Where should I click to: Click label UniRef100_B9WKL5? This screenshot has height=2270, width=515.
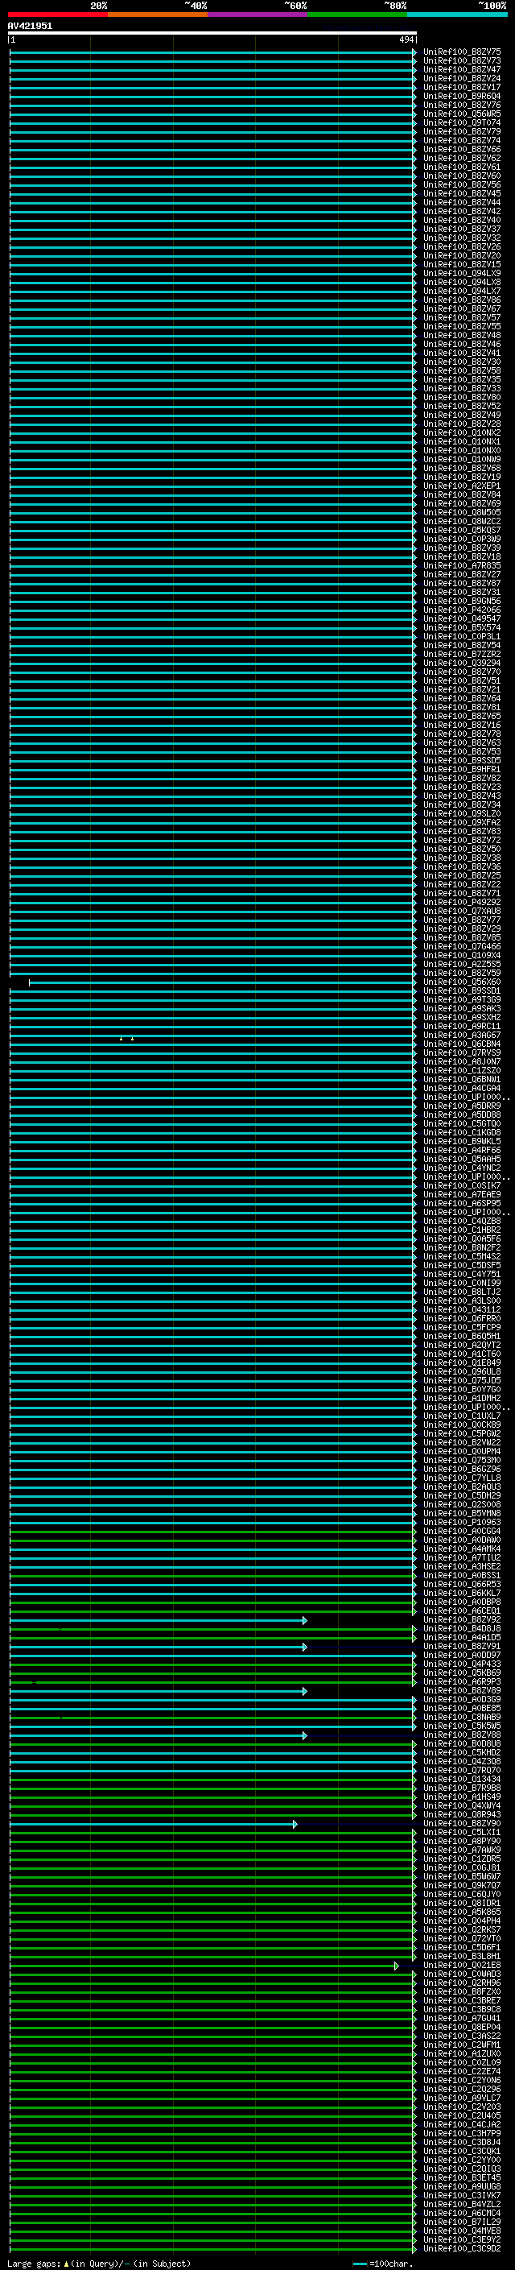(462, 1141)
